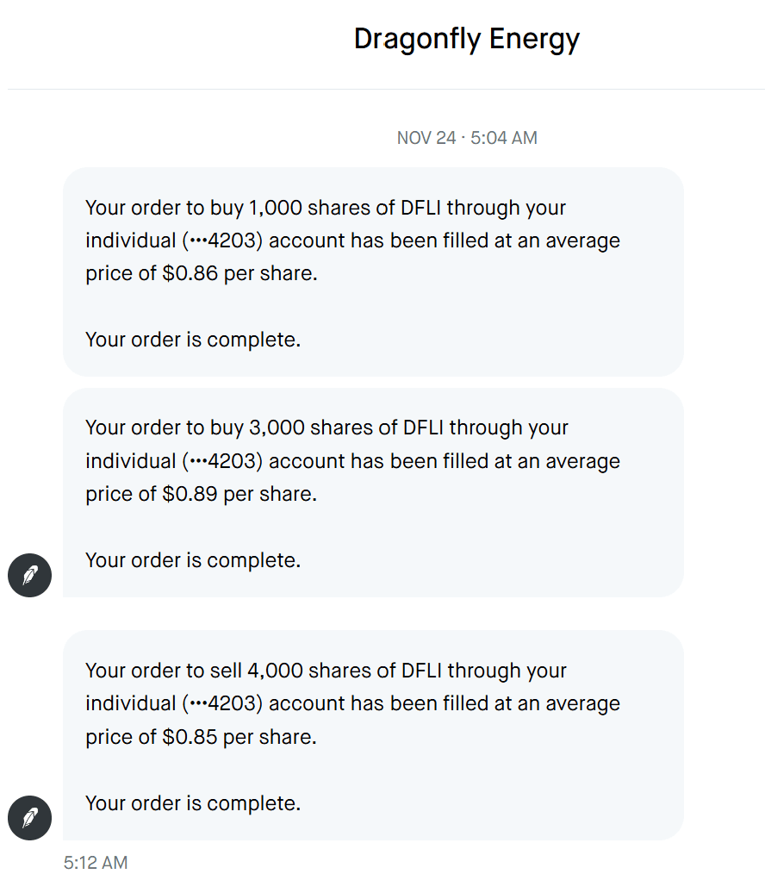Click the Dragonfly Energy conversation title

[x=467, y=39]
